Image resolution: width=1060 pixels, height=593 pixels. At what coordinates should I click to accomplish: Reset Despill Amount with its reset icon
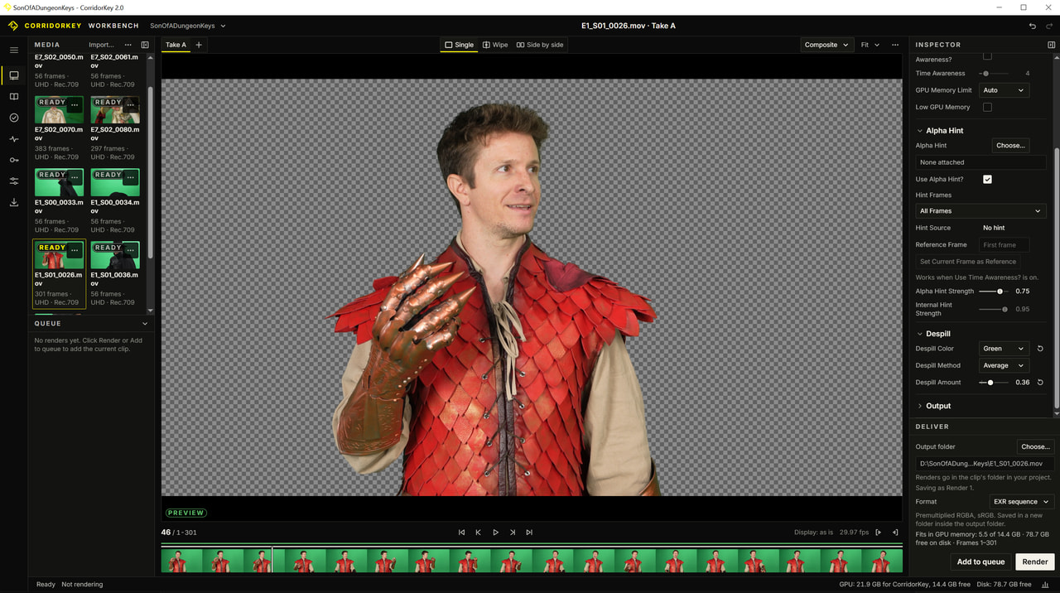[1040, 383]
